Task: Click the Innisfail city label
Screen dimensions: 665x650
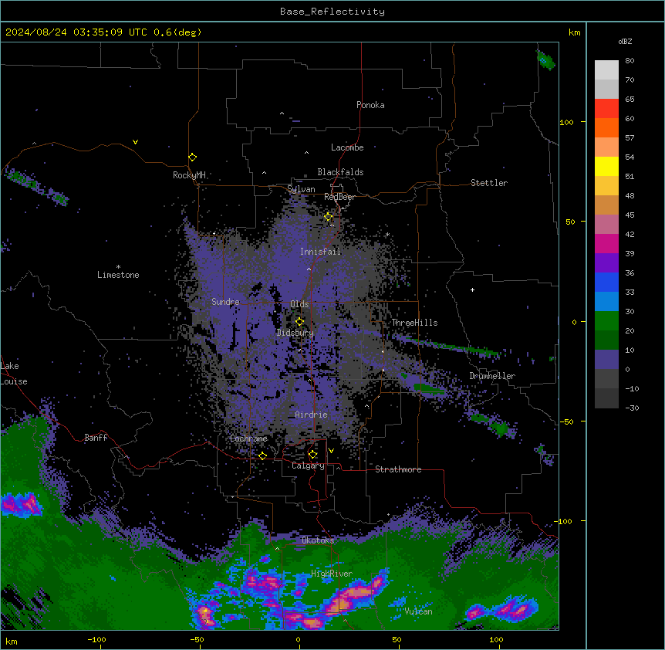Action: 320,252
